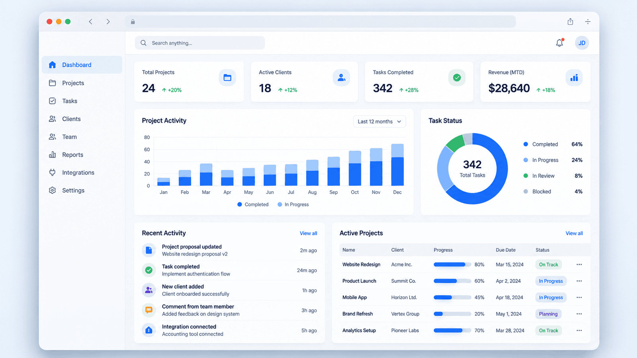
Task: Click the Revenue bar chart icon
Action: pyautogui.click(x=574, y=78)
